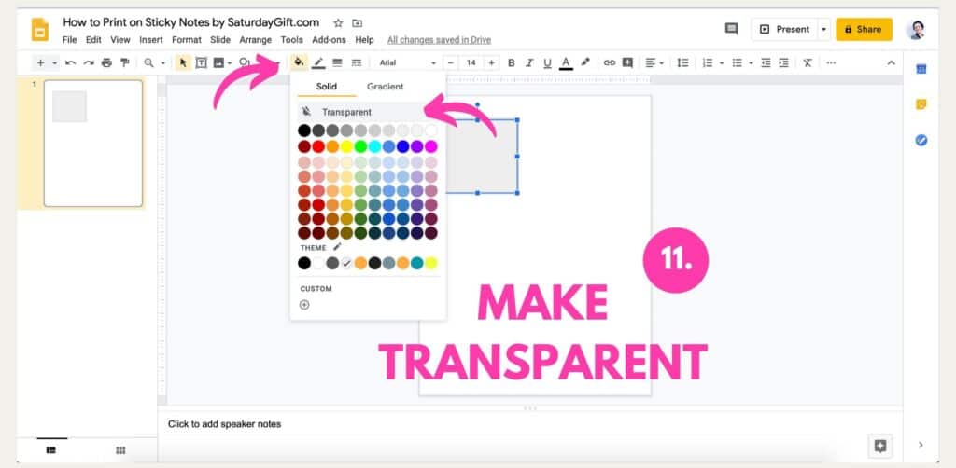
Task: Open the text color A tool
Action: point(566,62)
